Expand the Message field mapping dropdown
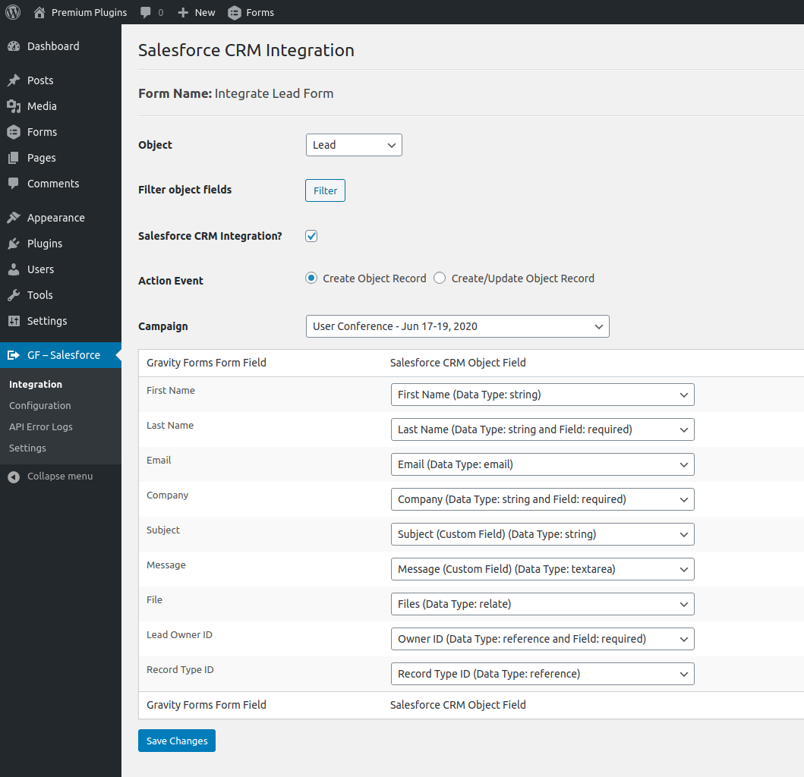 click(543, 569)
